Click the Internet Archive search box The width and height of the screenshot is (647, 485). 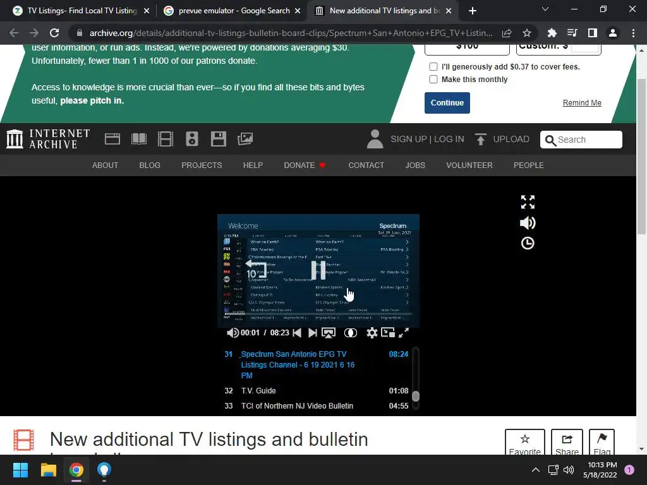click(x=581, y=140)
